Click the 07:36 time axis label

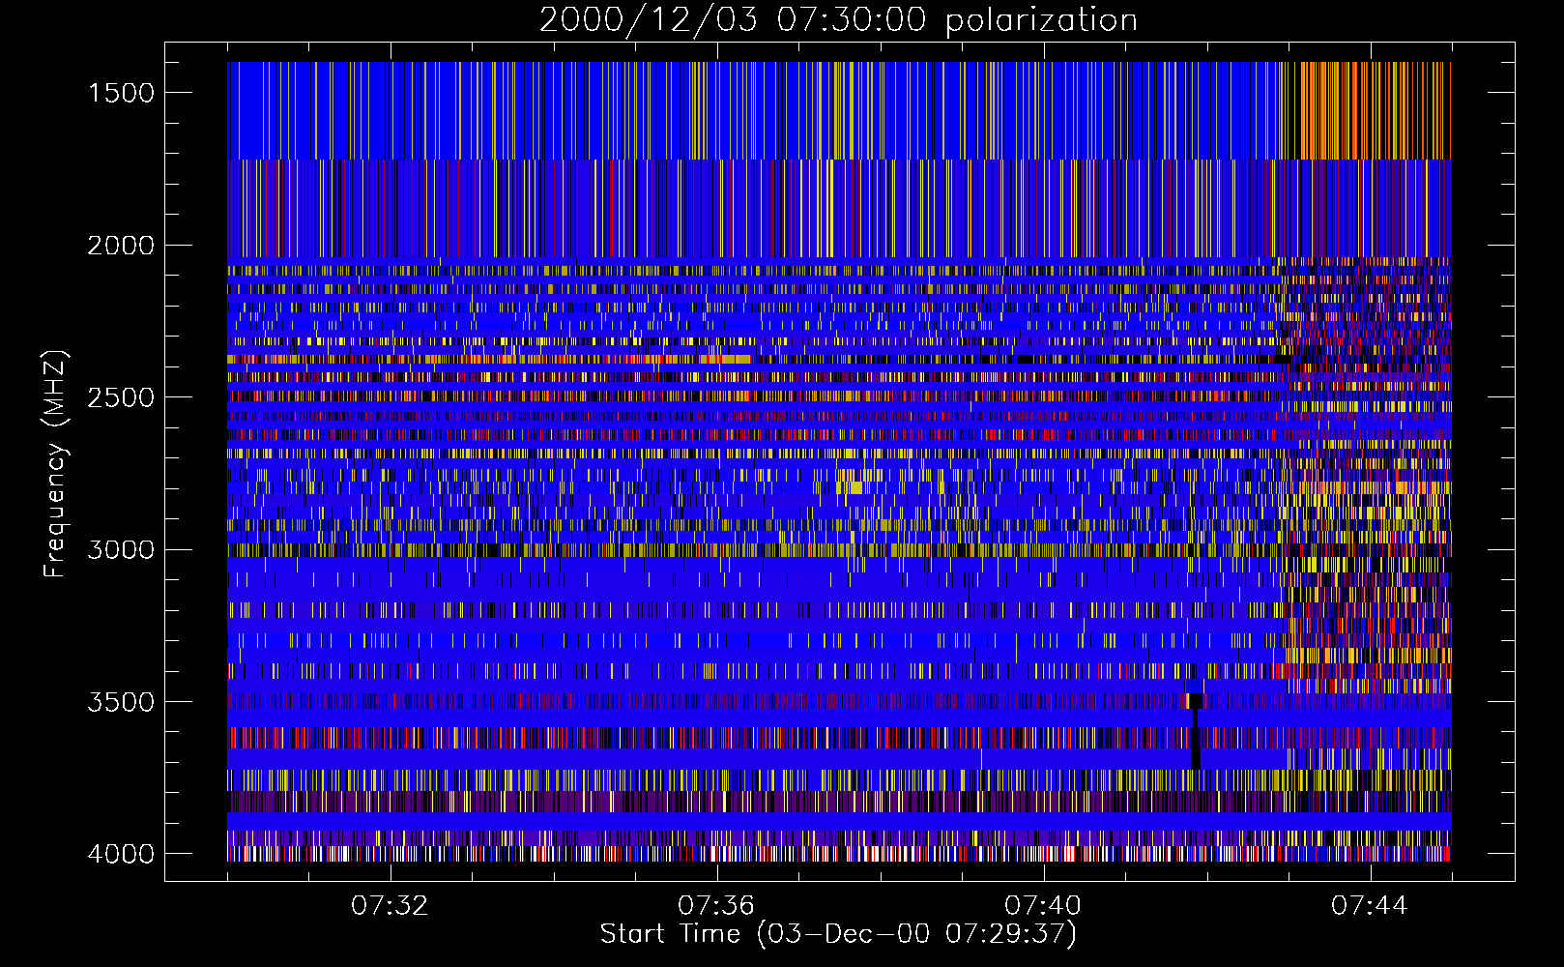716,906
